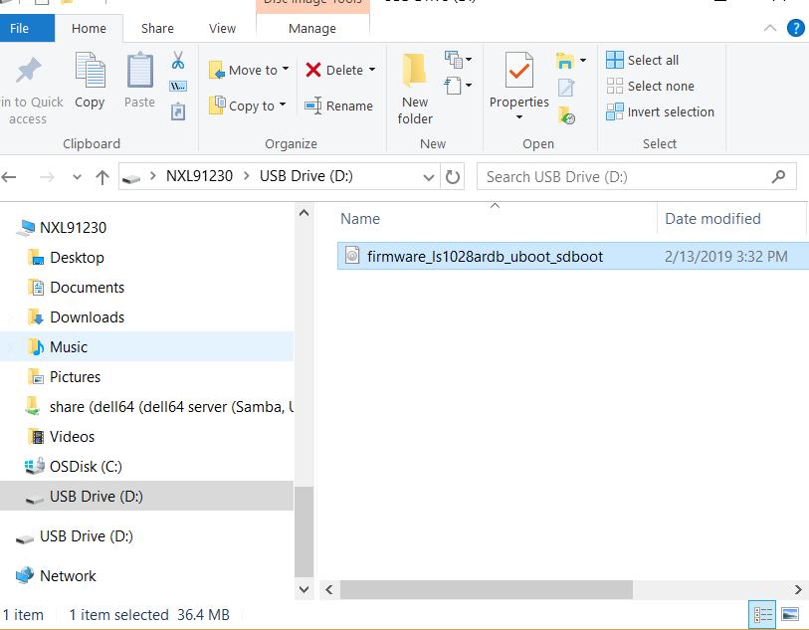Open the Copy to dropdown

248,105
